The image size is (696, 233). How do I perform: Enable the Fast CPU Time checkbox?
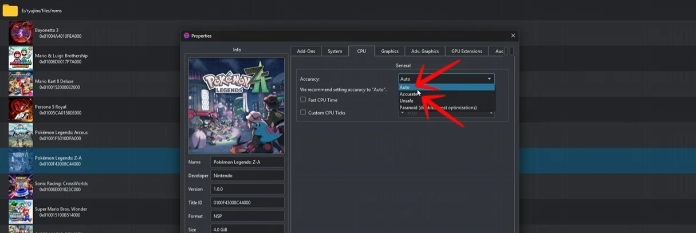(303, 100)
